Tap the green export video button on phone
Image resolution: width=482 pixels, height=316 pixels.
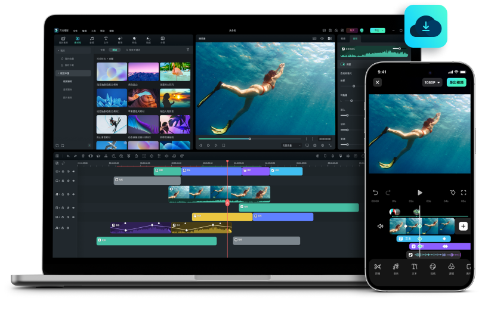(x=456, y=82)
